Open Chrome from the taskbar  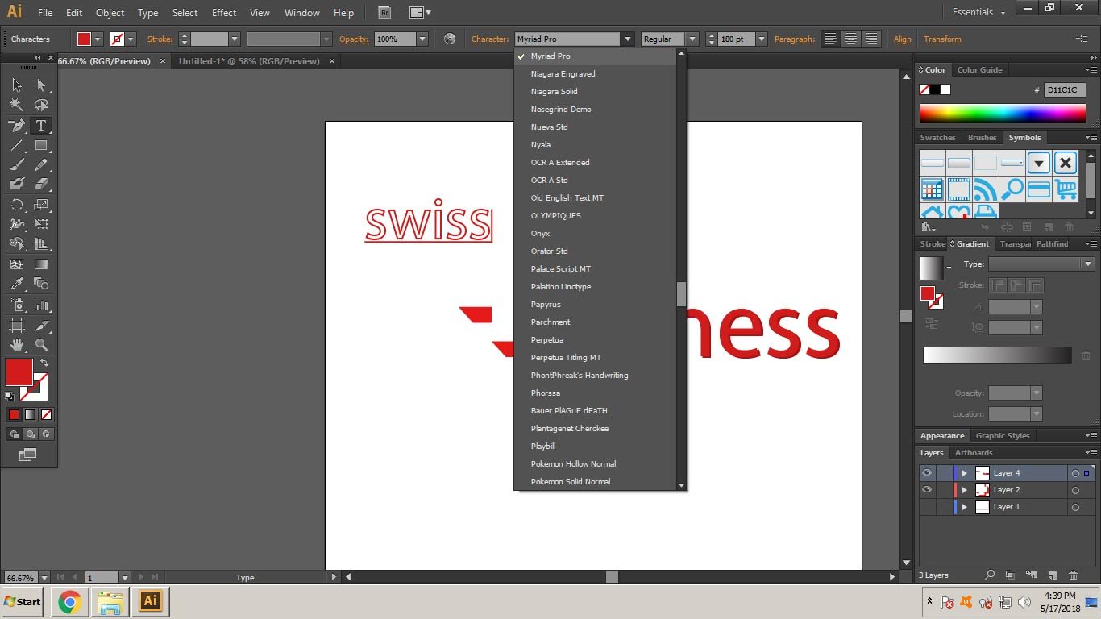tap(70, 601)
